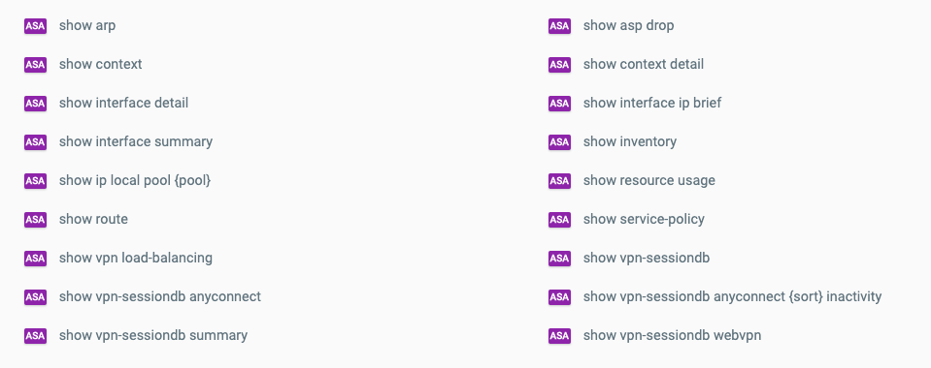Open show vpn-sessiondb summary command

[x=153, y=335]
